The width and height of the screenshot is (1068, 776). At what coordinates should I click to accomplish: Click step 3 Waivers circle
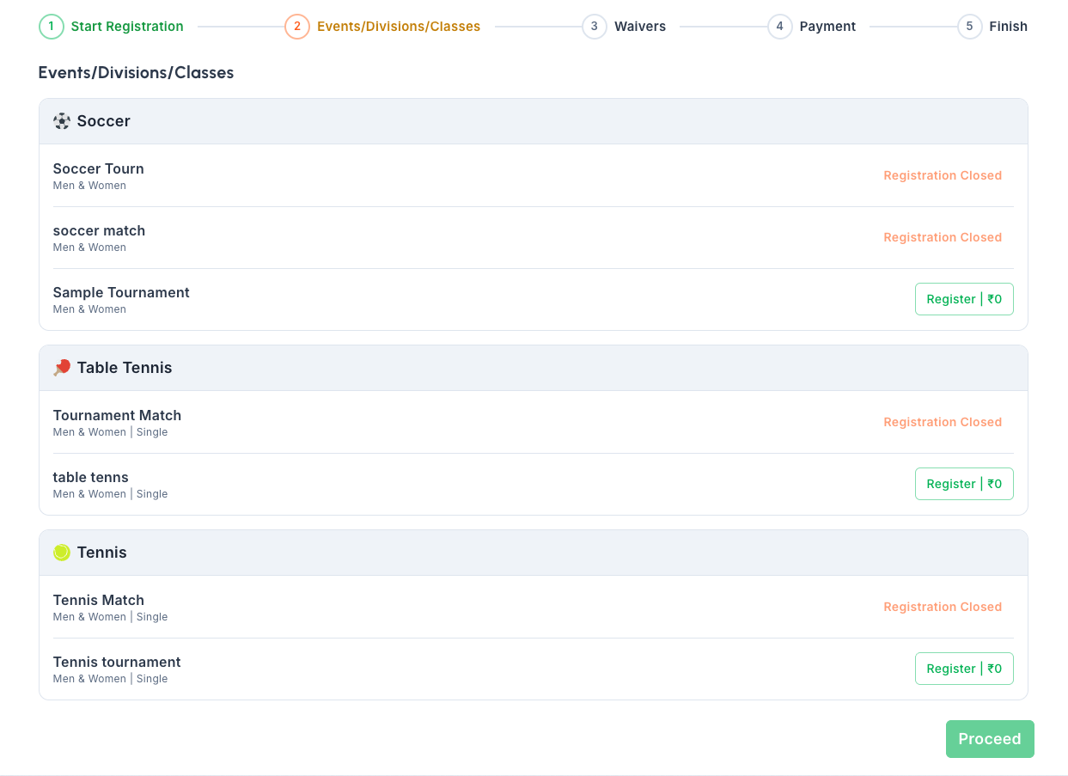coord(594,27)
